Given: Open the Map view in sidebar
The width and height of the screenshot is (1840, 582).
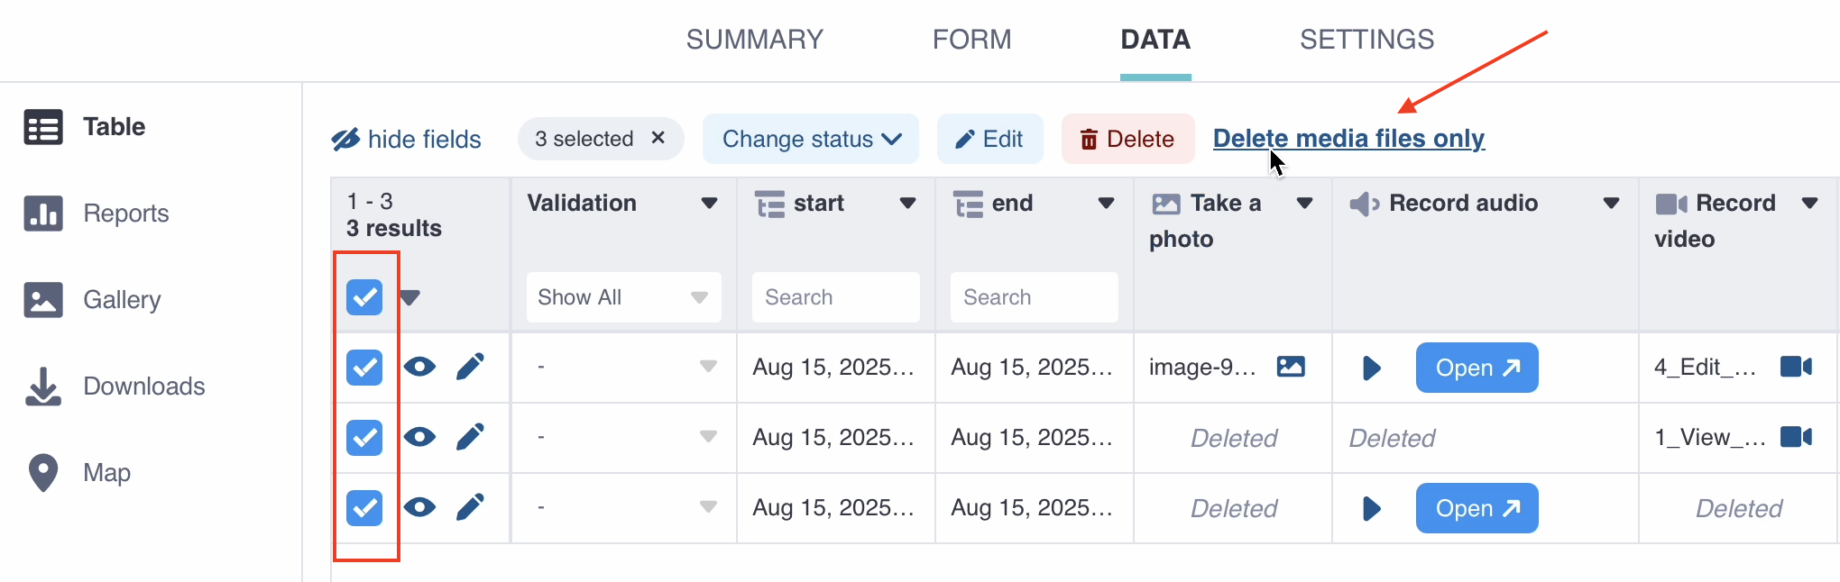Looking at the screenshot, I should (106, 473).
